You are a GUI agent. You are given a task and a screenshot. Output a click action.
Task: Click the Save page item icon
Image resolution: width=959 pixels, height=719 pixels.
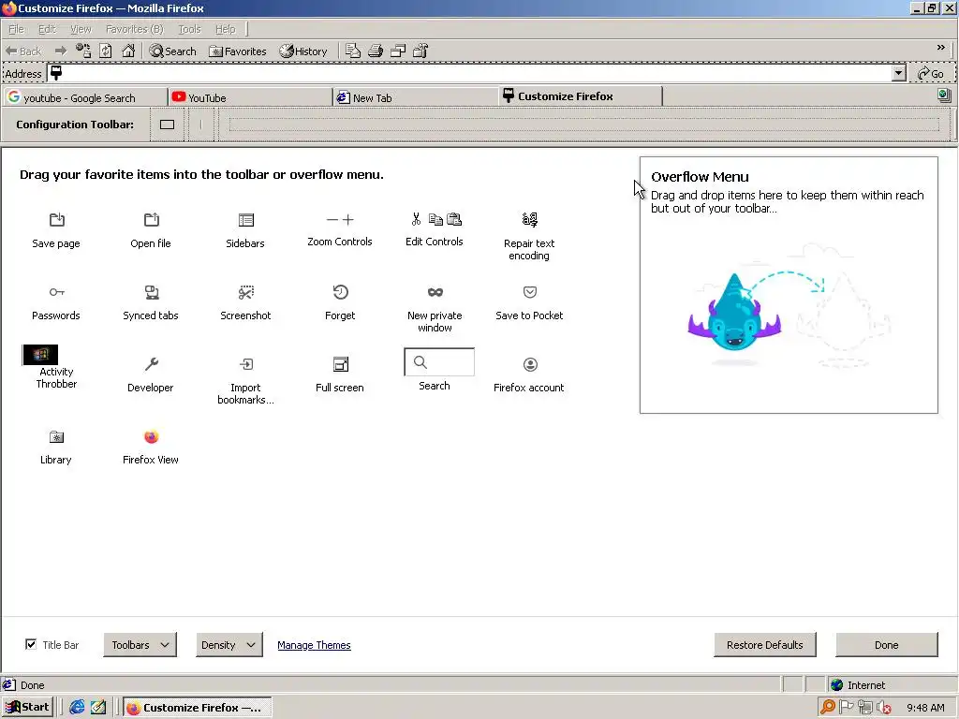(56, 219)
